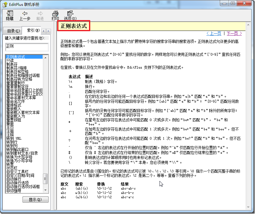Image resolution: width=255 pixels, height=214 pixels.
Task: Select index entry 自定义工具栏
Action: pyautogui.click(x=17, y=172)
